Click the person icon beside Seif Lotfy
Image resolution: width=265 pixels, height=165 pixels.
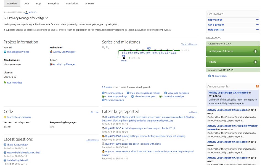26,12
